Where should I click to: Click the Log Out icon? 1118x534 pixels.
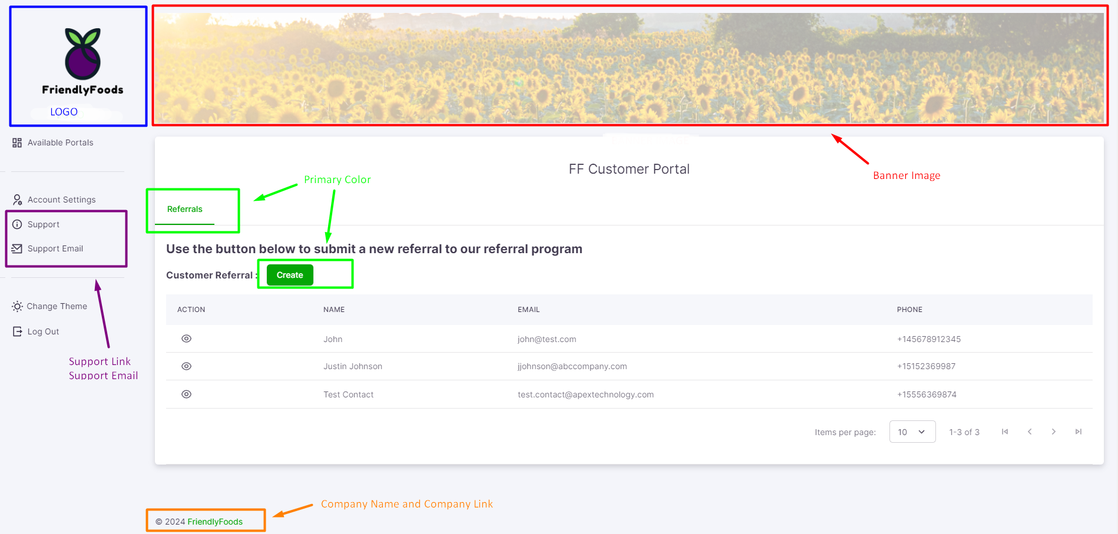click(18, 331)
